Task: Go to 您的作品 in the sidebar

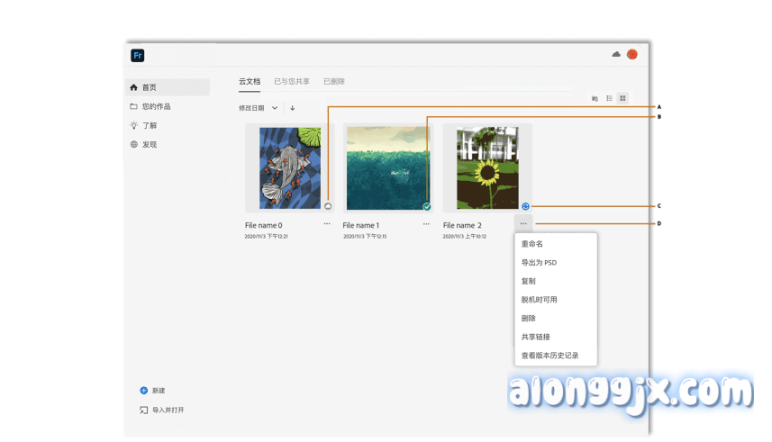Action: coord(156,106)
